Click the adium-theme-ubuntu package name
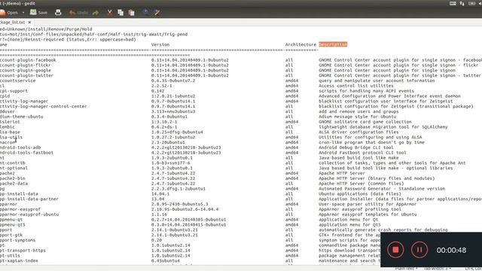This screenshot has width=482, height=271. click(22, 117)
